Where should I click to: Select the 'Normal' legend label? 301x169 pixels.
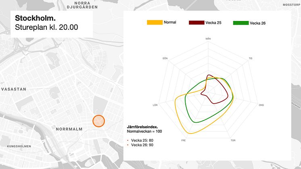coord(170,22)
